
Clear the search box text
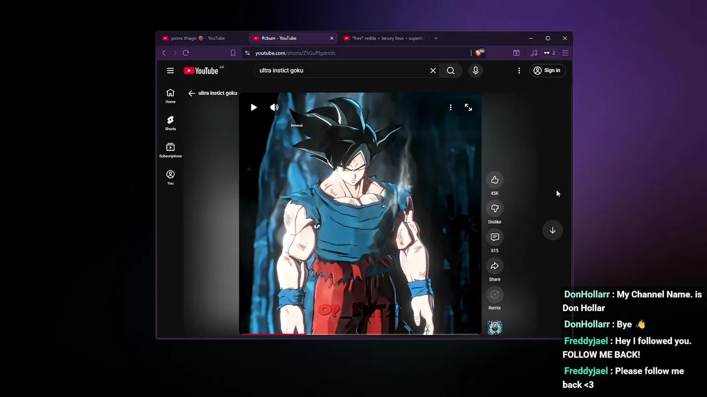coord(433,71)
